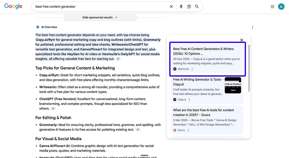Open AI Overview three-dot options menu

point(253,27)
